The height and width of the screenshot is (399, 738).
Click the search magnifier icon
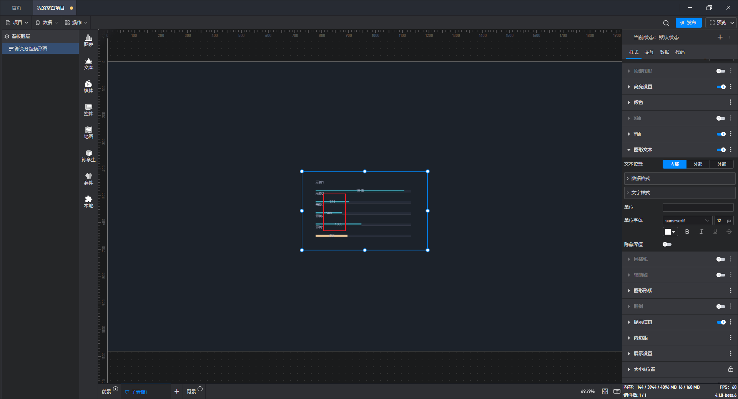coord(666,23)
